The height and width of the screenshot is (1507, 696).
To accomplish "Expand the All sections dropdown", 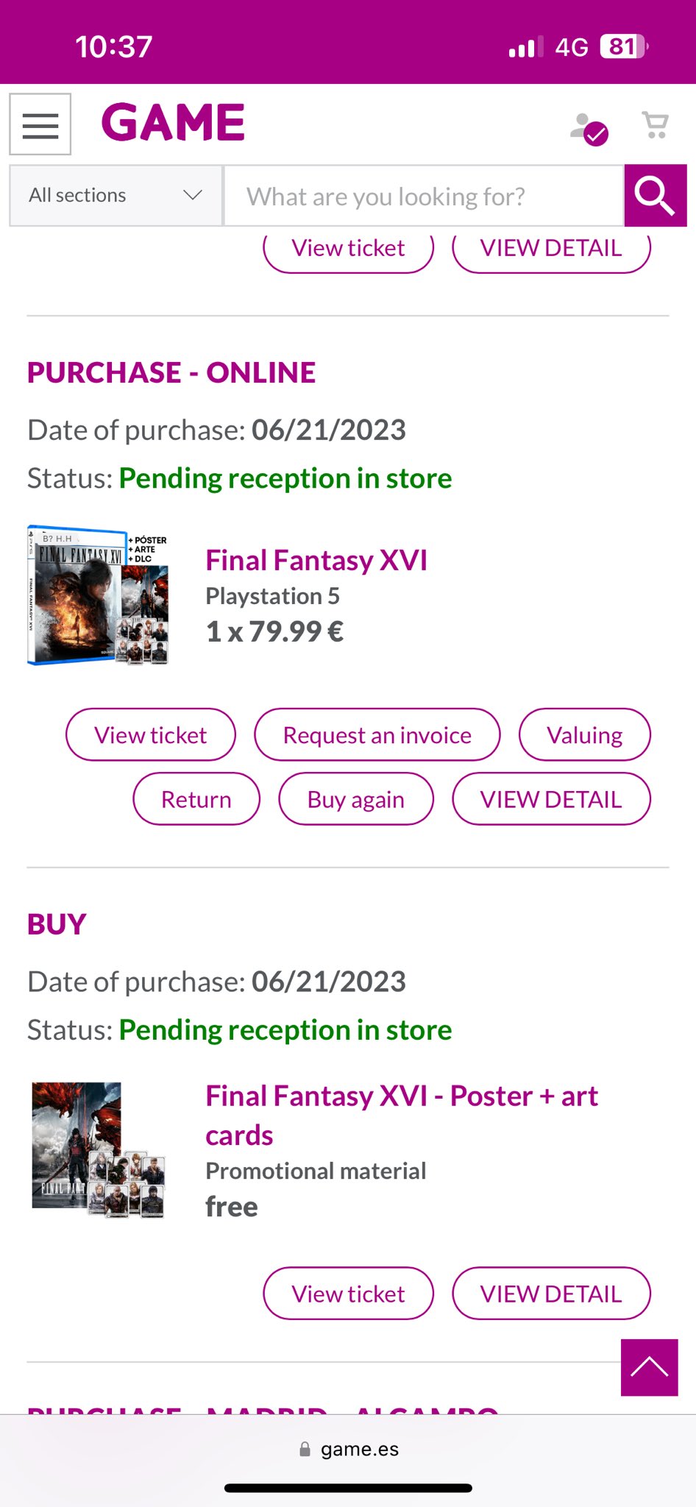I will point(116,196).
